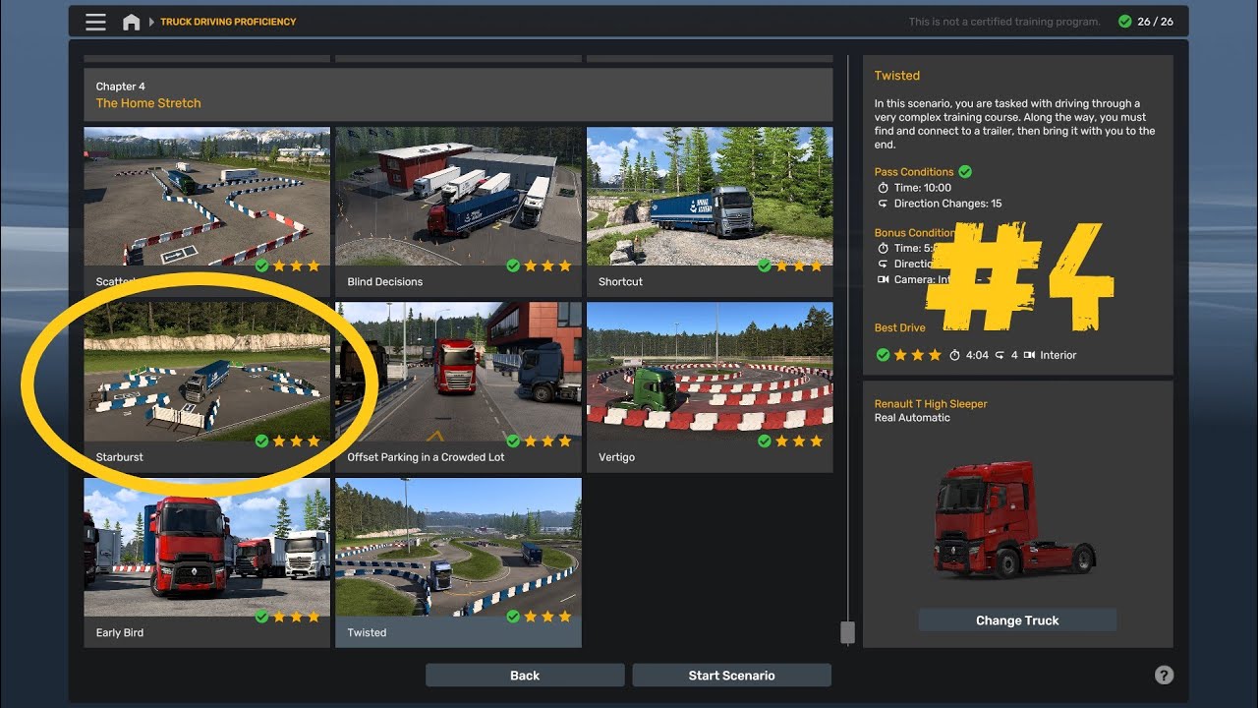
Task: Click the Pass Conditions time stopwatch icon
Action: (x=883, y=188)
